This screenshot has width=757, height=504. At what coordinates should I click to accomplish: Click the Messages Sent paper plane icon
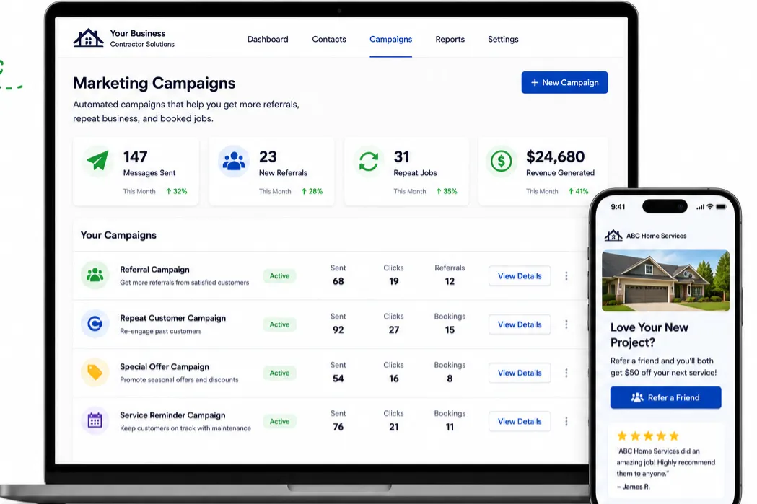tap(97, 161)
